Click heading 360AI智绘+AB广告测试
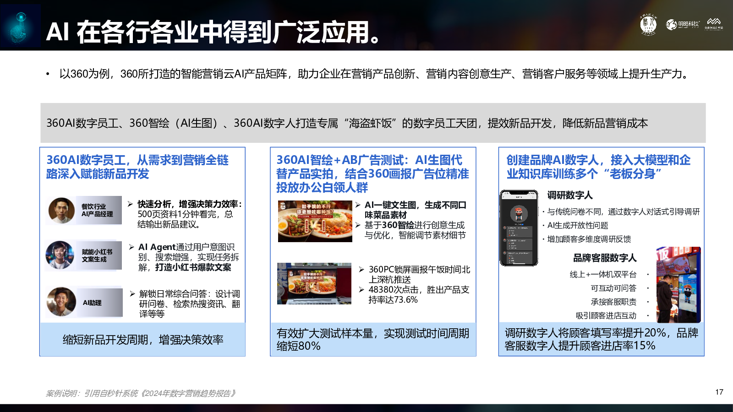Screen dimensions: 733x412 (372, 173)
